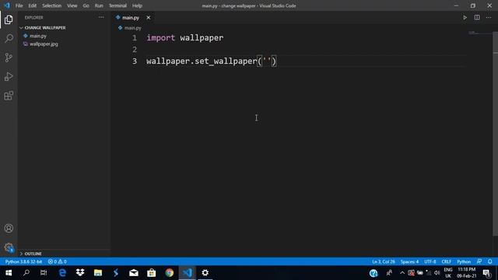The image size is (498, 280).
Task: Place cursor inside set_wallpaper quotes
Action: tap(267, 61)
